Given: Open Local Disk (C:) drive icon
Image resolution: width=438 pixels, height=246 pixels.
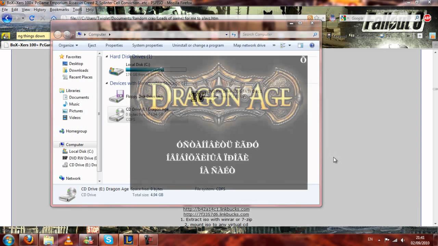Looking at the screenshot, I should click(x=116, y=70).
